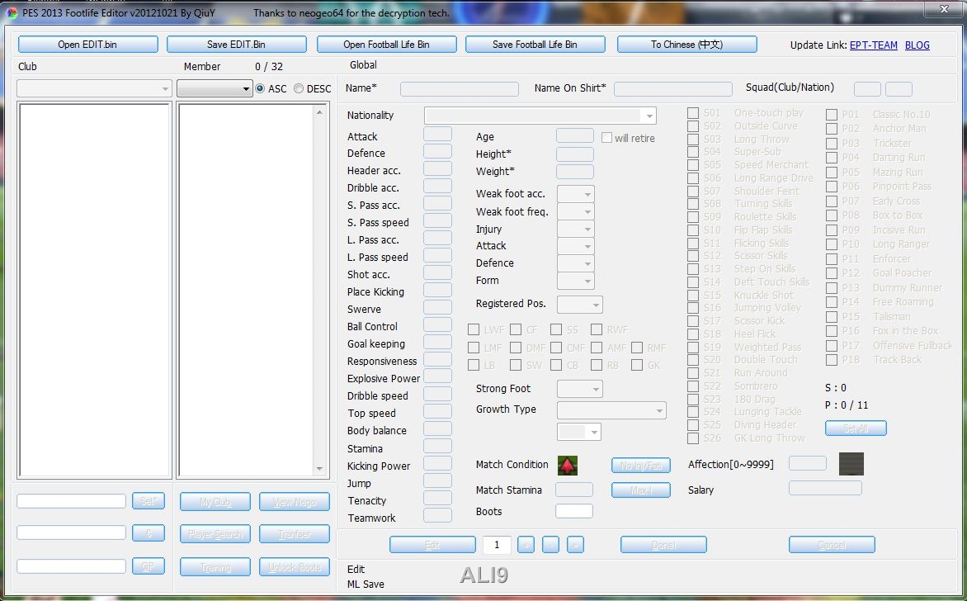
Task: Click the Unlock Boots button
Action: pyautogui.click(x=295, y=567)
